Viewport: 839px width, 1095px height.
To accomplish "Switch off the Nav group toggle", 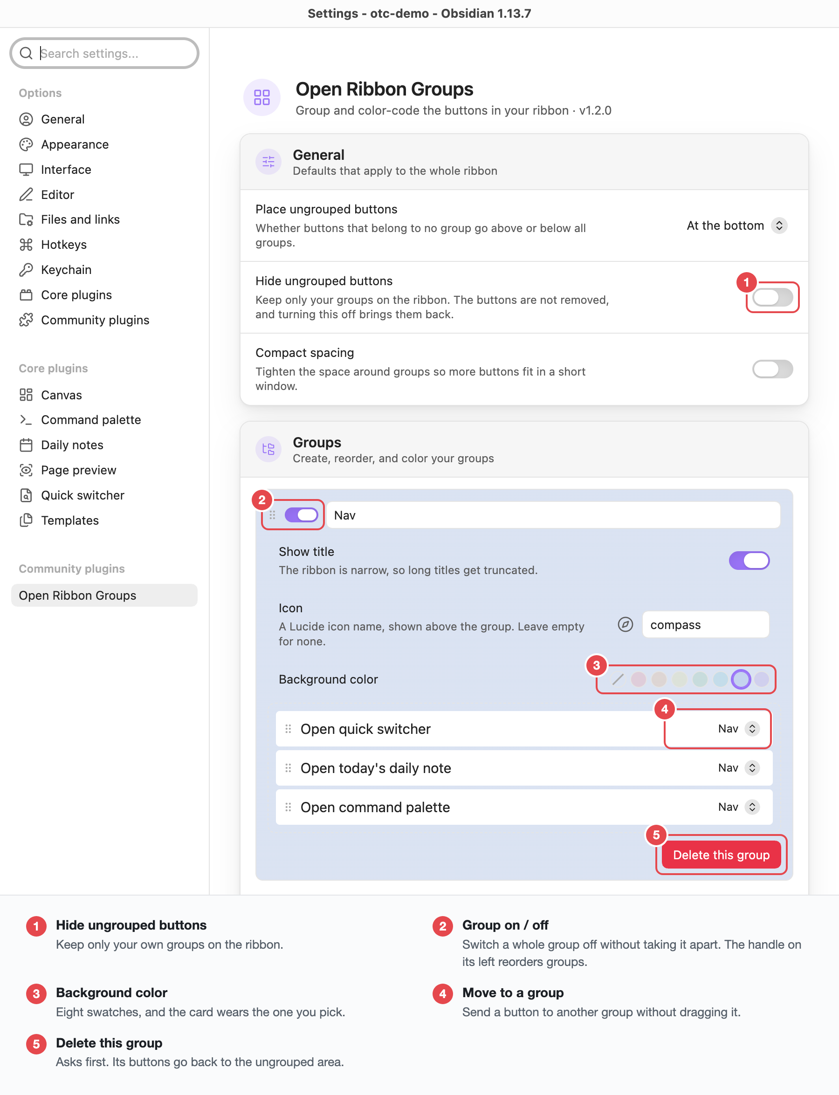I will coord(301,515).
